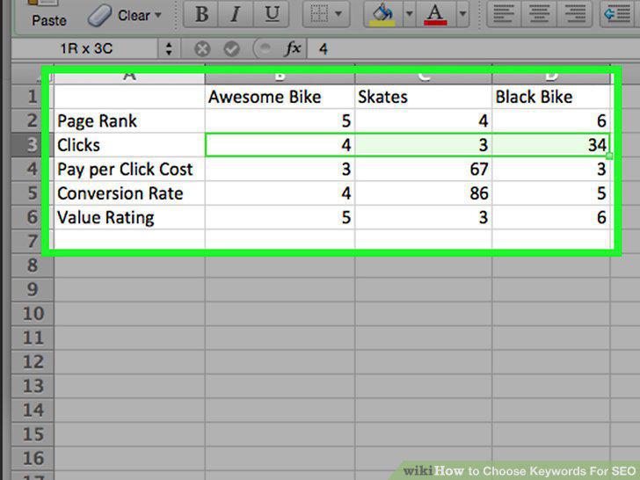Open the font color dropdown arrow
Image resolution: width=640 pixels, height=480 pixels.
click(462, 14)
